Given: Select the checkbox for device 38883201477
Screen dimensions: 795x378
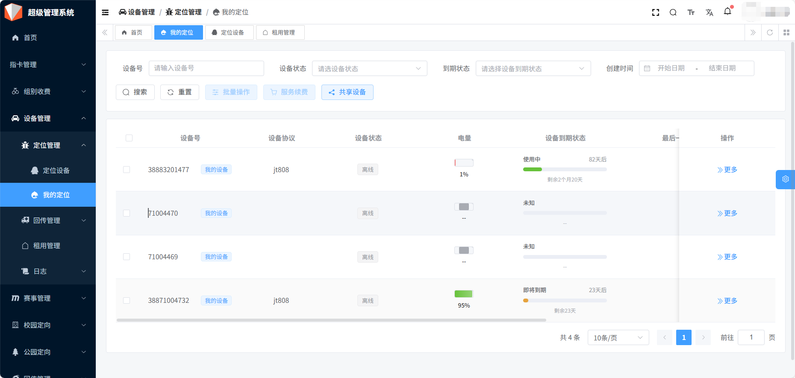Looking at the screenshot, I should [x=127, y=170].
